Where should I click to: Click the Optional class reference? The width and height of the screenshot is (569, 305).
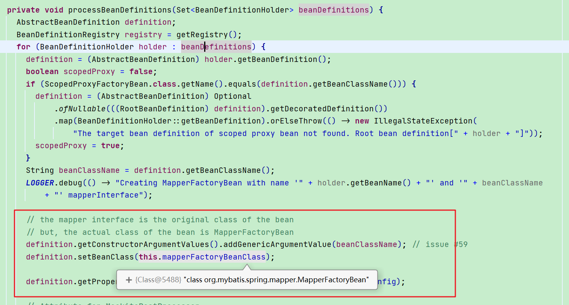point(233,96)
